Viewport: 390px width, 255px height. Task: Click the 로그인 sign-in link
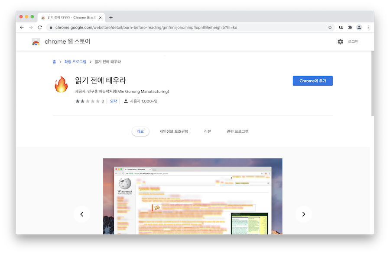[353, 41]
